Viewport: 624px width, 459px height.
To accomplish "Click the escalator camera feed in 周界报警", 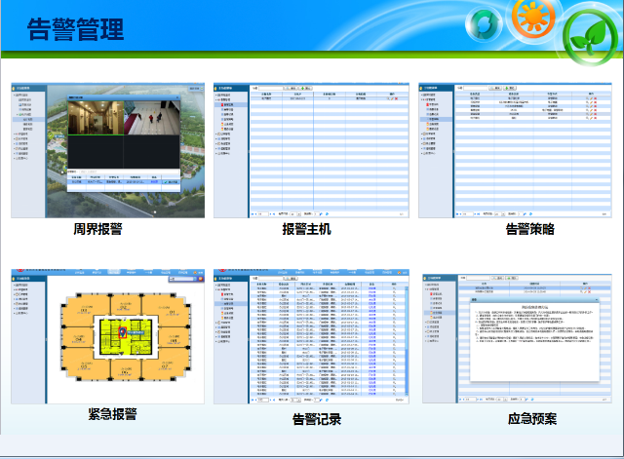I will [152, 118].
